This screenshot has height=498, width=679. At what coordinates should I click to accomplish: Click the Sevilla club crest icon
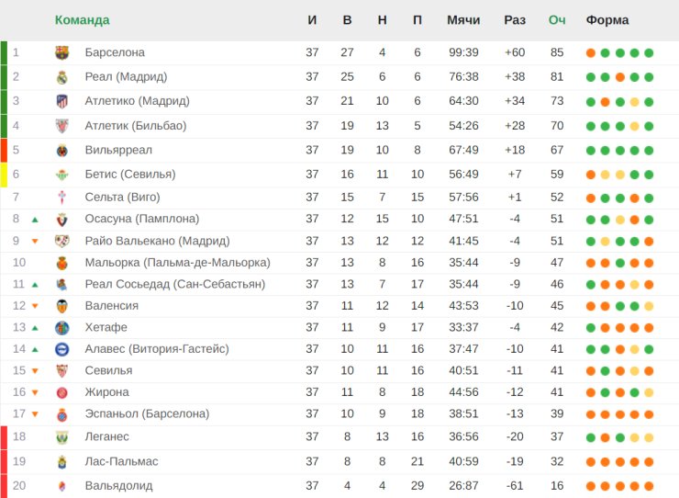[62, 370]
